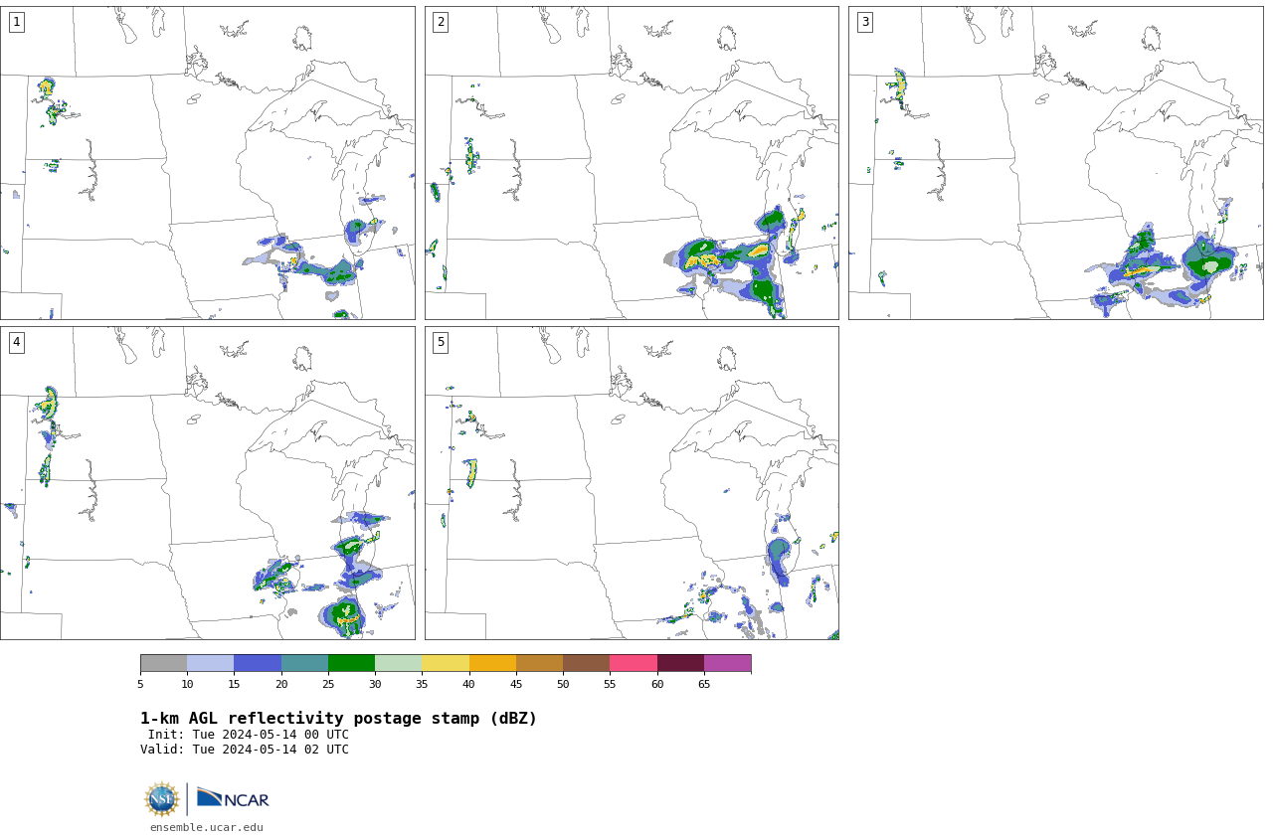This screenshot has height=839, width=1273.
Task: Click the colorbar tick label '65'
Action: (704, 684)
